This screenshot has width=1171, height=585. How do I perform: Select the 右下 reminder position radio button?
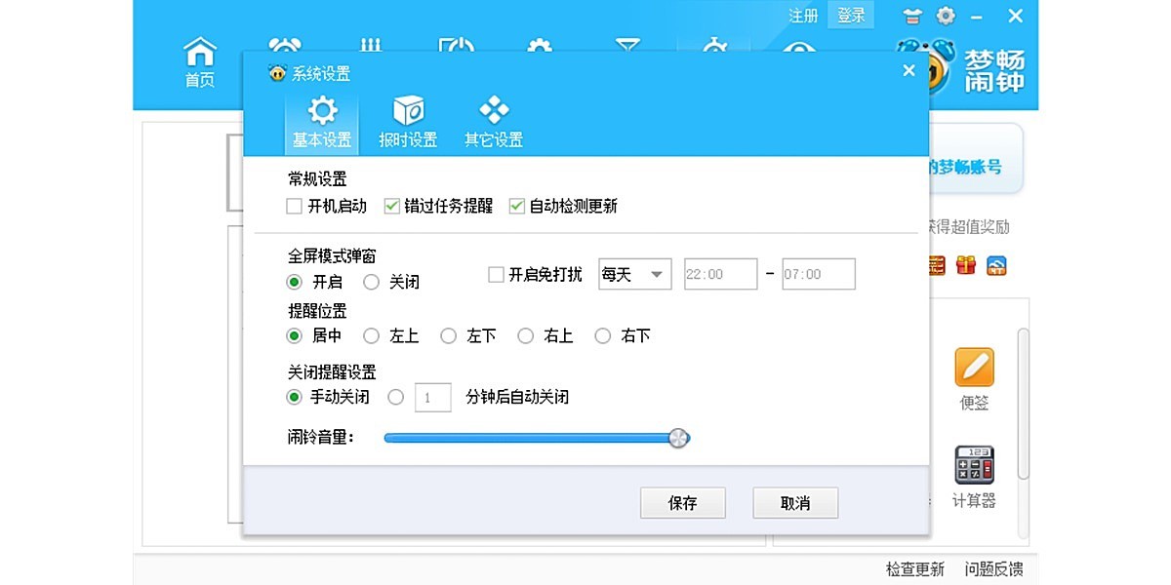pos(603,335)
